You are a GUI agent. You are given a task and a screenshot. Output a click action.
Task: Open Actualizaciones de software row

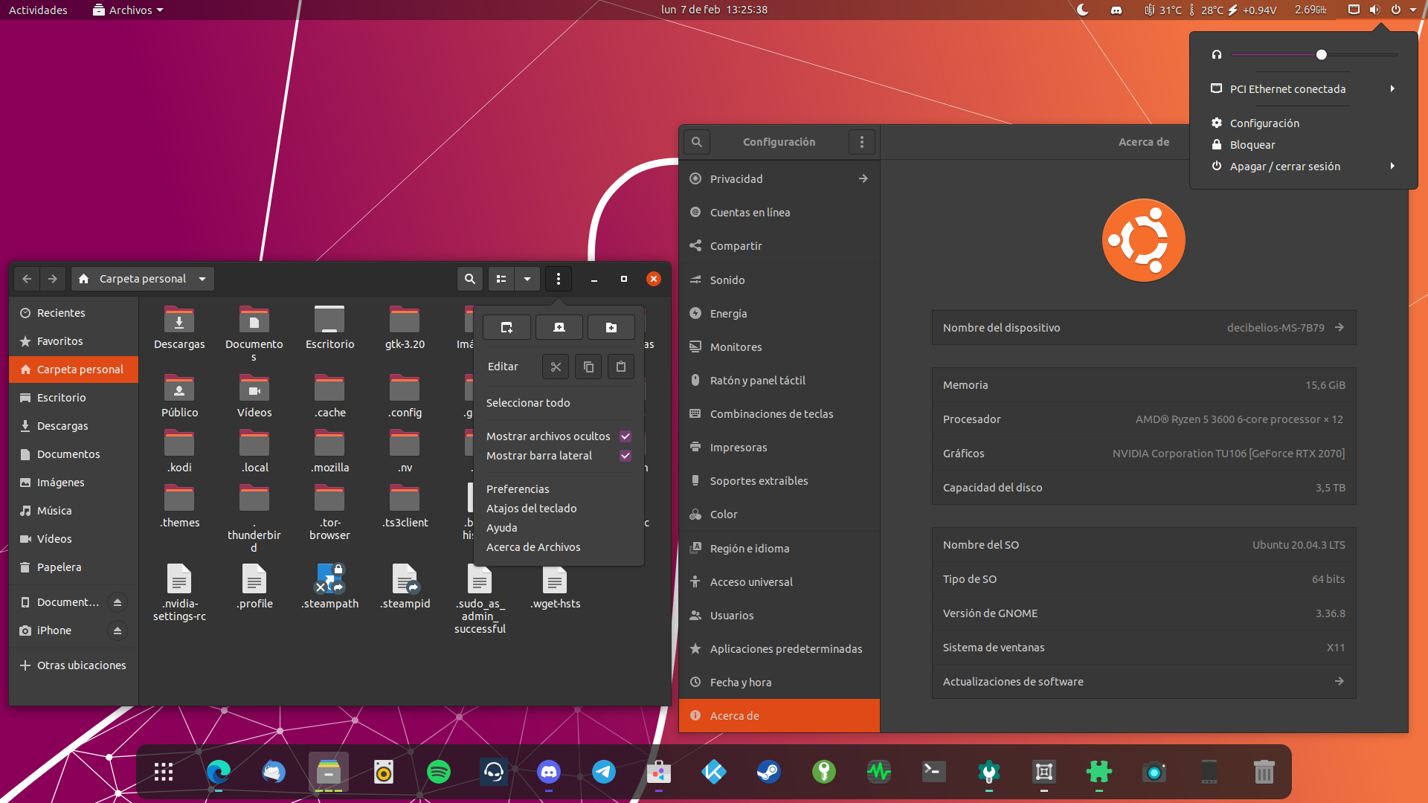pyautogui.click(x=1143, y=682)
